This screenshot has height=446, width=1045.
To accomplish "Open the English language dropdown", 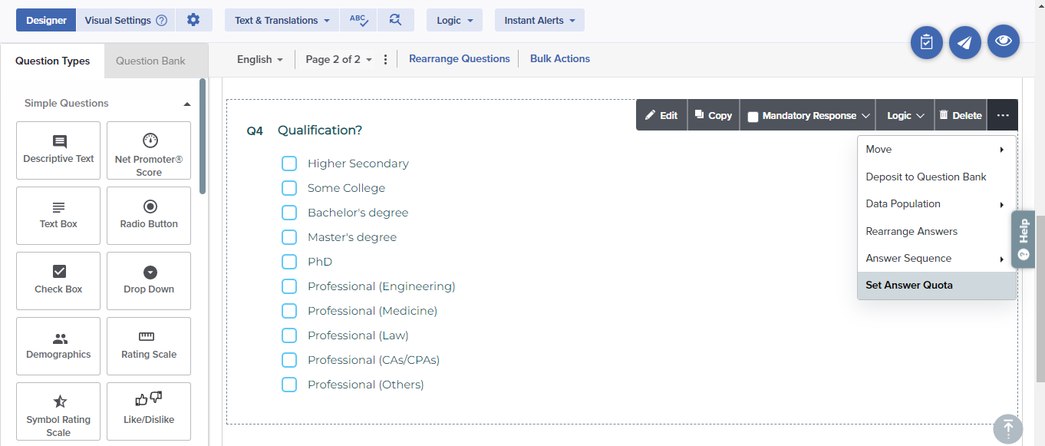I will point(260,59).
